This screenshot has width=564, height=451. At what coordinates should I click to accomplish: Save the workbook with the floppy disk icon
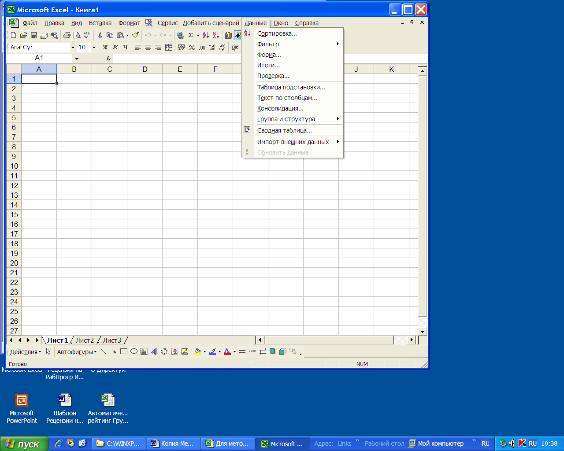coord(34,35)
